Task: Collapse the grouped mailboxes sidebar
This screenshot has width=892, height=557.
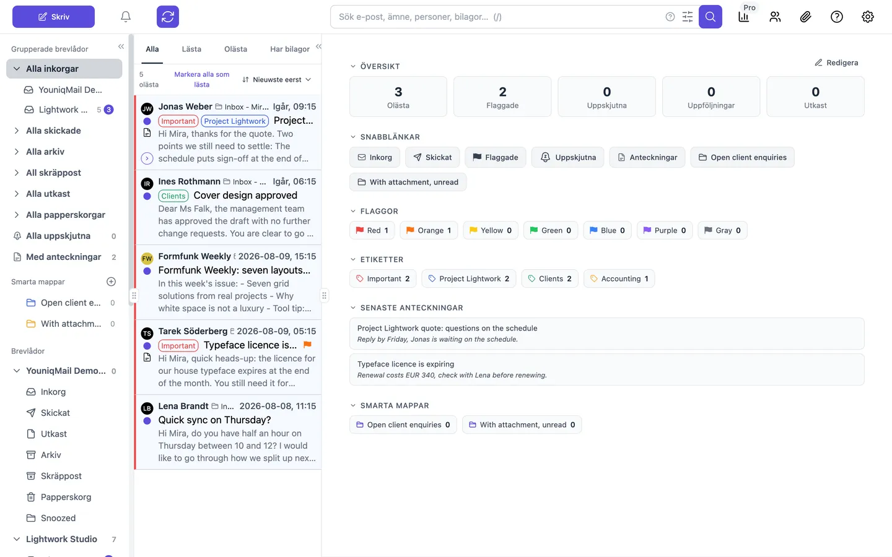Action: (121, 46)
